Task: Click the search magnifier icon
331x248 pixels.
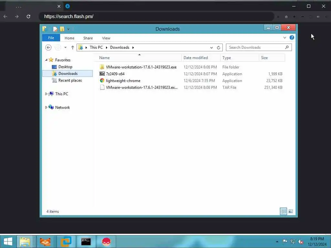Action: tap(287, 47)
